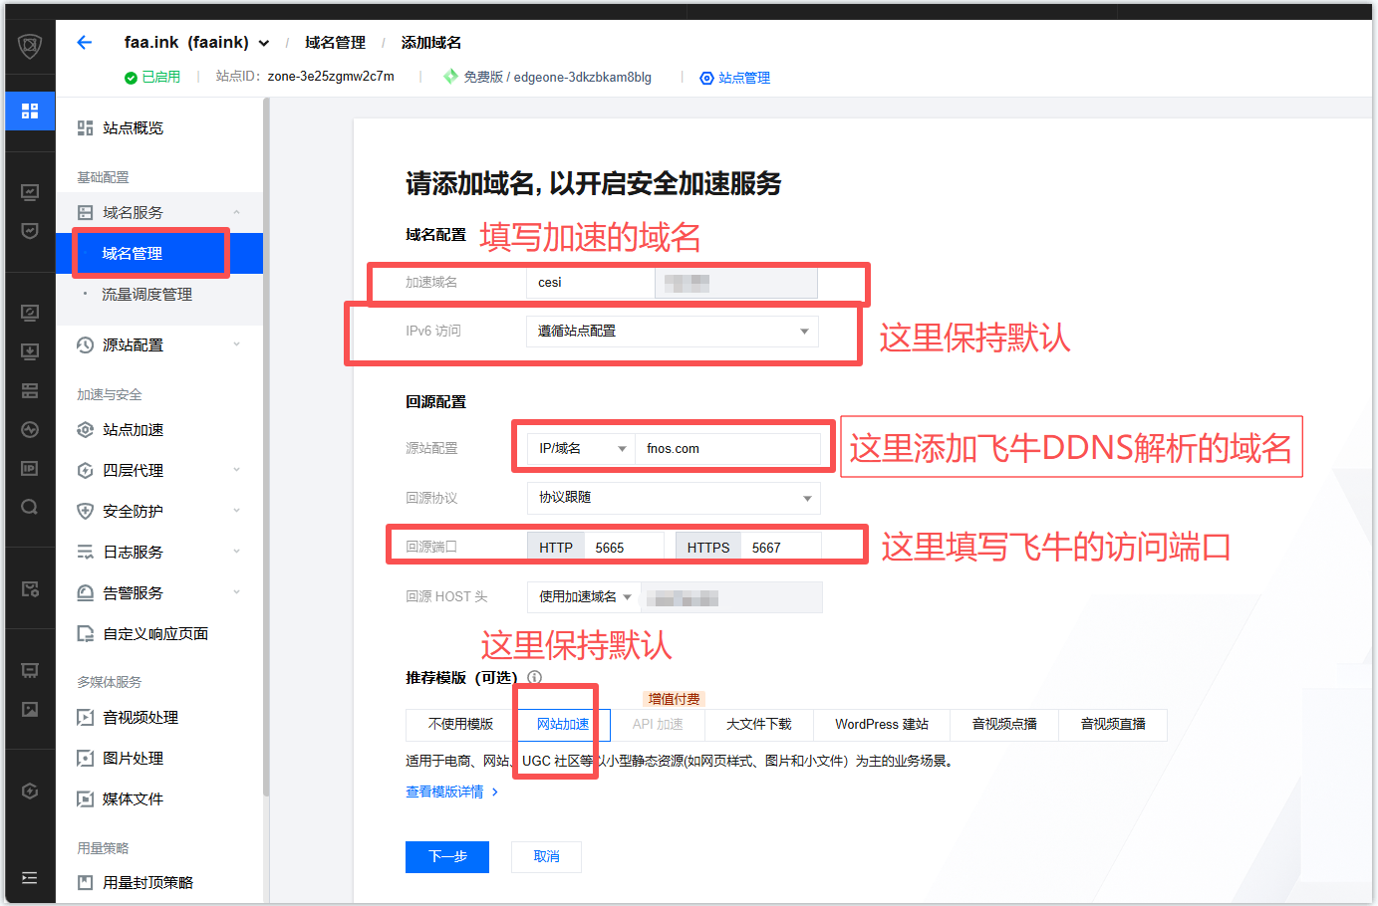Screen dimensions: 1378x906
Task: Open the IP/域名 origin type dropdown
Action: click(581, 449)
